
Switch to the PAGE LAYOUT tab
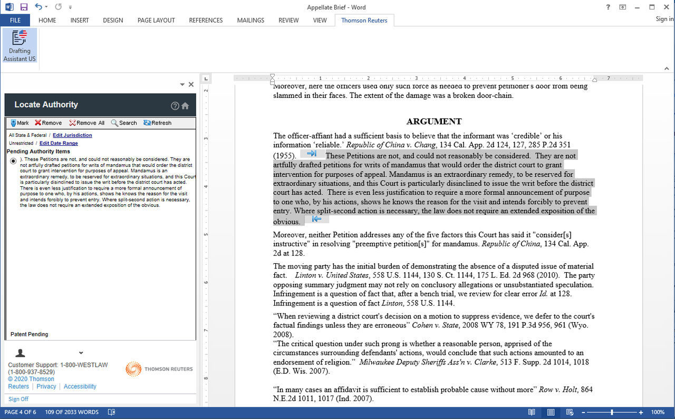coord(156,20)
